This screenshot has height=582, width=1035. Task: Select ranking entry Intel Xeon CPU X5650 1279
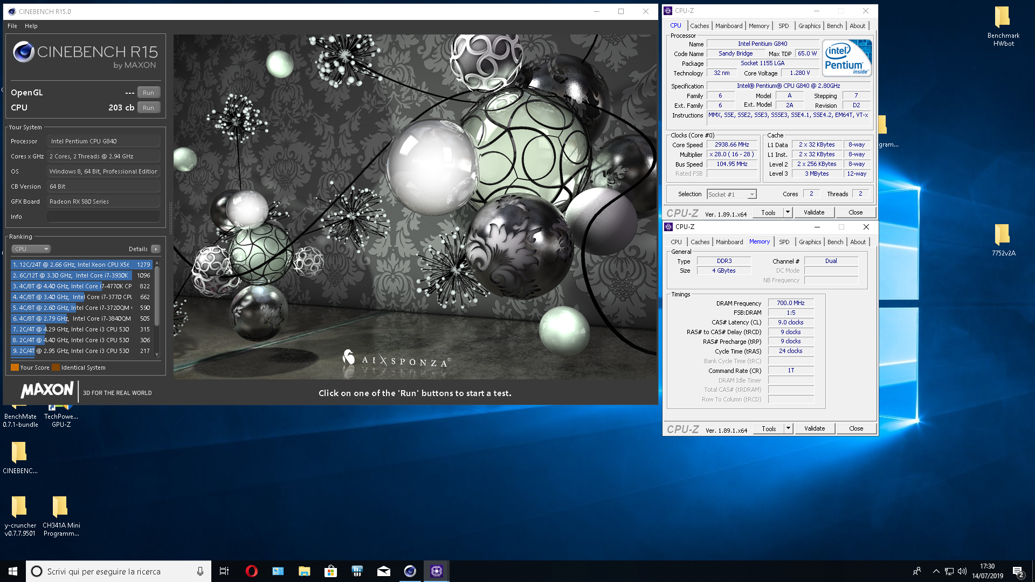(81, 265)
